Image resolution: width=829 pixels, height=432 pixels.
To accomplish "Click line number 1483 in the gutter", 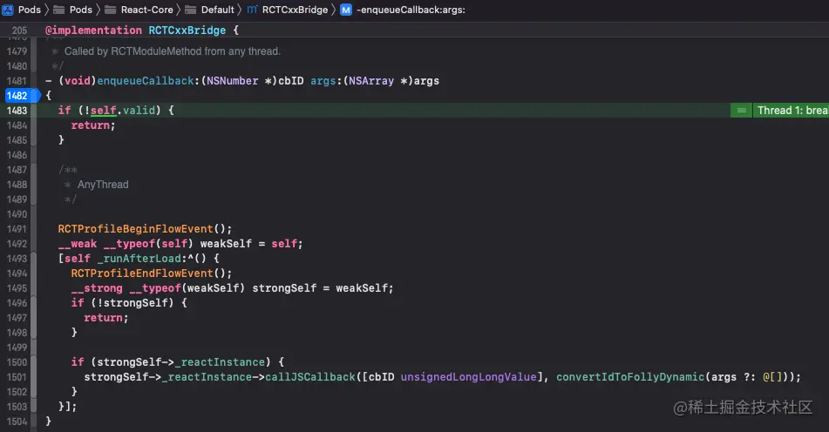I will 17,111.
